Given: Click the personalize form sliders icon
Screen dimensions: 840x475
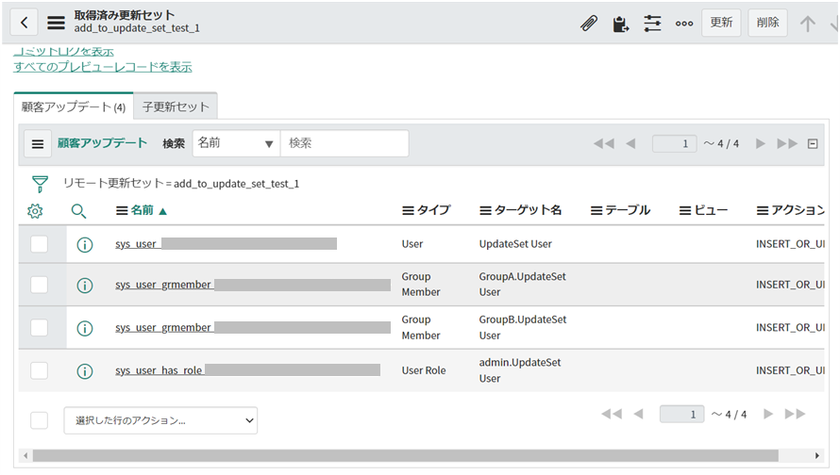Looking at the screenshot, I should click(652, 23).
